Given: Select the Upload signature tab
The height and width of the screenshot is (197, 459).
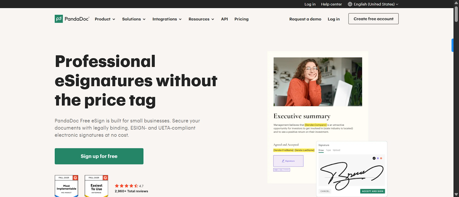Looking at the screenshot, I should coord(337,150).
